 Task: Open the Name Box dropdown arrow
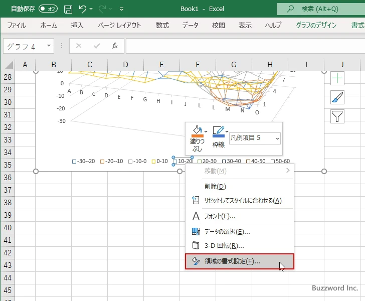49,46
